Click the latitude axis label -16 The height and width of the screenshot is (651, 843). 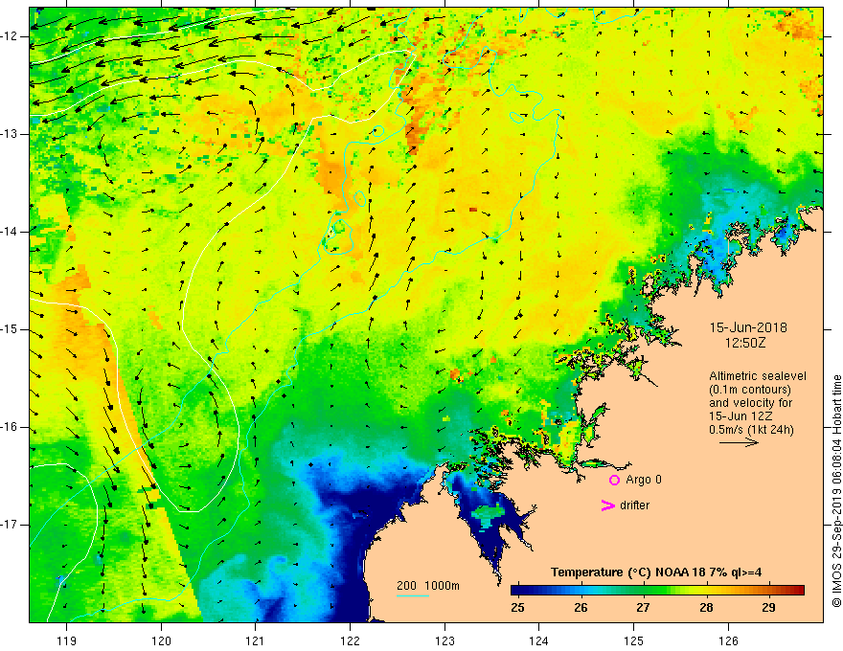(x=11, y=427)
